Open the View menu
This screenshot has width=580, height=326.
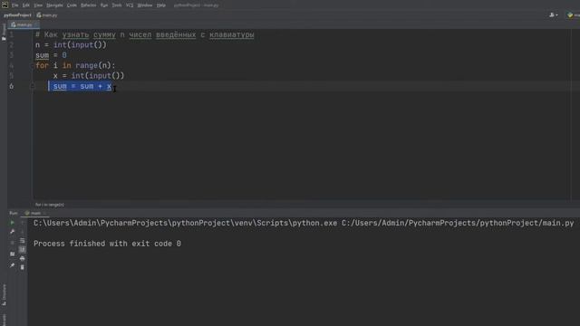pyautogui.click(x=38, y=5)
